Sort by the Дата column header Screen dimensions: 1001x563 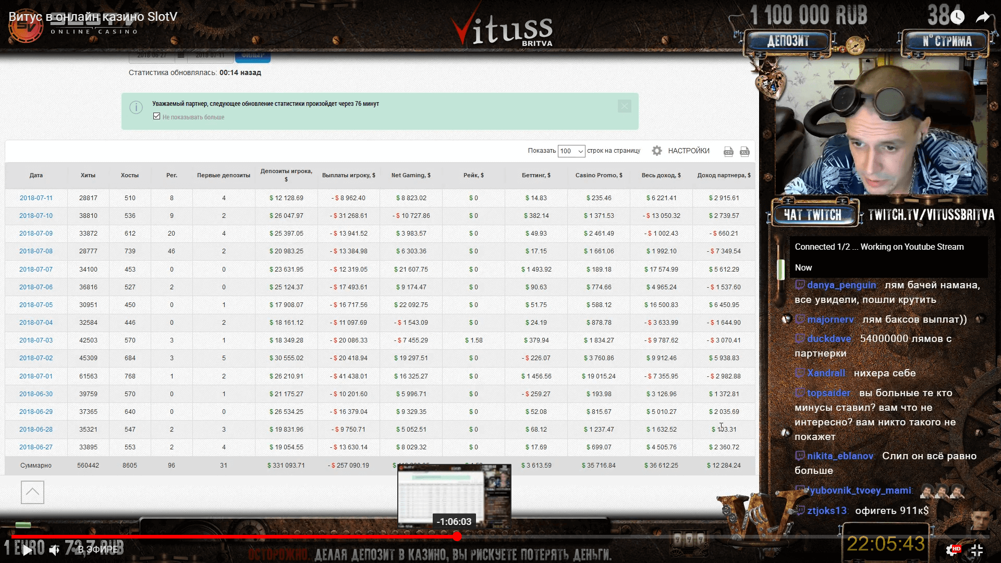pos(36,176)
